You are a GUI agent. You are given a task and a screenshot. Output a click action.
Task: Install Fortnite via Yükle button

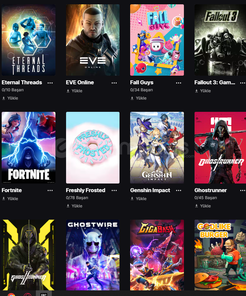(10, 198)
